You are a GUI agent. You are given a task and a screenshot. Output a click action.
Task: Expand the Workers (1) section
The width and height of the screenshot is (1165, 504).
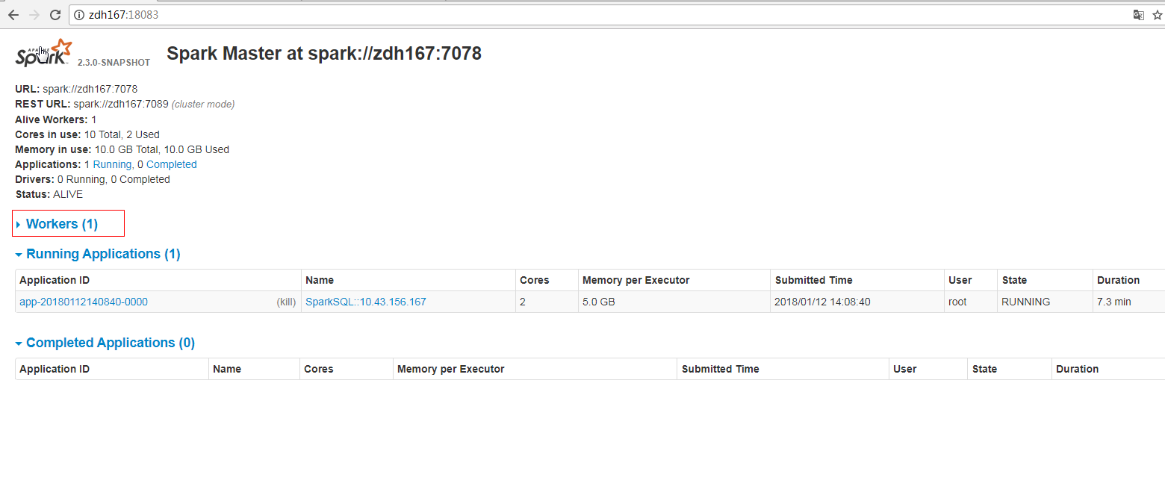click(x=57, y=224)
